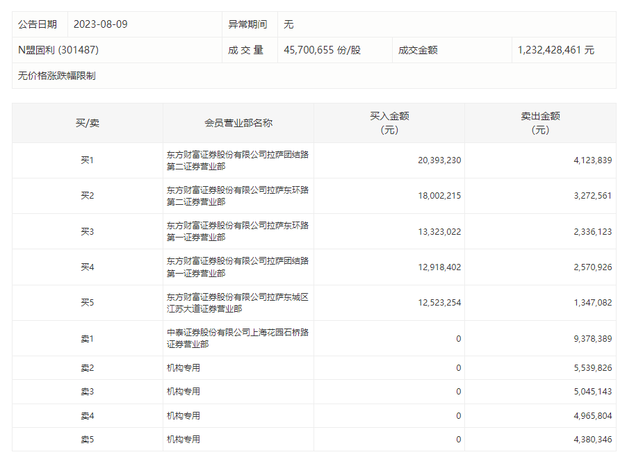Click the 买/卖 column header
The height and width of the screenshot is (466, 627).
pos(88,123)
